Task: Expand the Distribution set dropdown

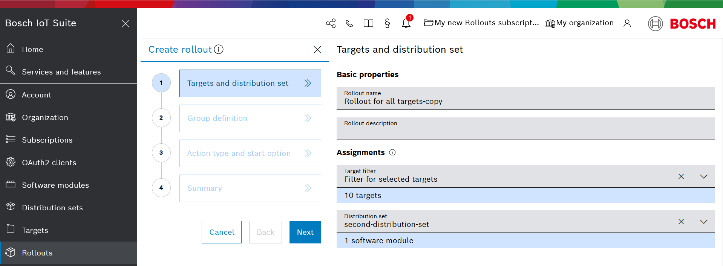Action: coord(703,222)
